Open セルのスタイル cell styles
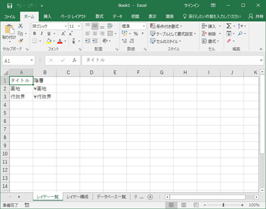The height and width of the screenshot is (209, 266). click(165, 41)
